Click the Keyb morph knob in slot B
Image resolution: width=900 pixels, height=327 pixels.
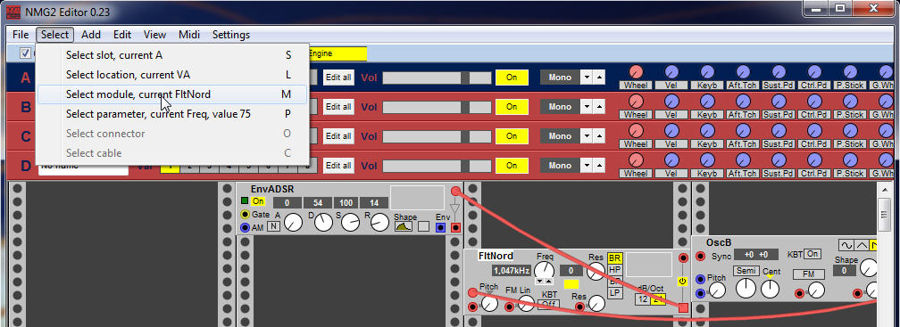[707, 102]
